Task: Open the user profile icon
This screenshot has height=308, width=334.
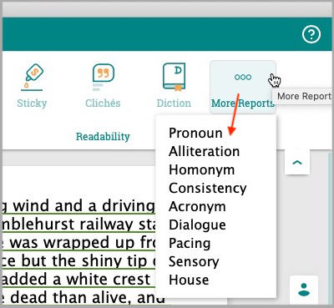Action: pyautogui.click(x=304, y=290)
